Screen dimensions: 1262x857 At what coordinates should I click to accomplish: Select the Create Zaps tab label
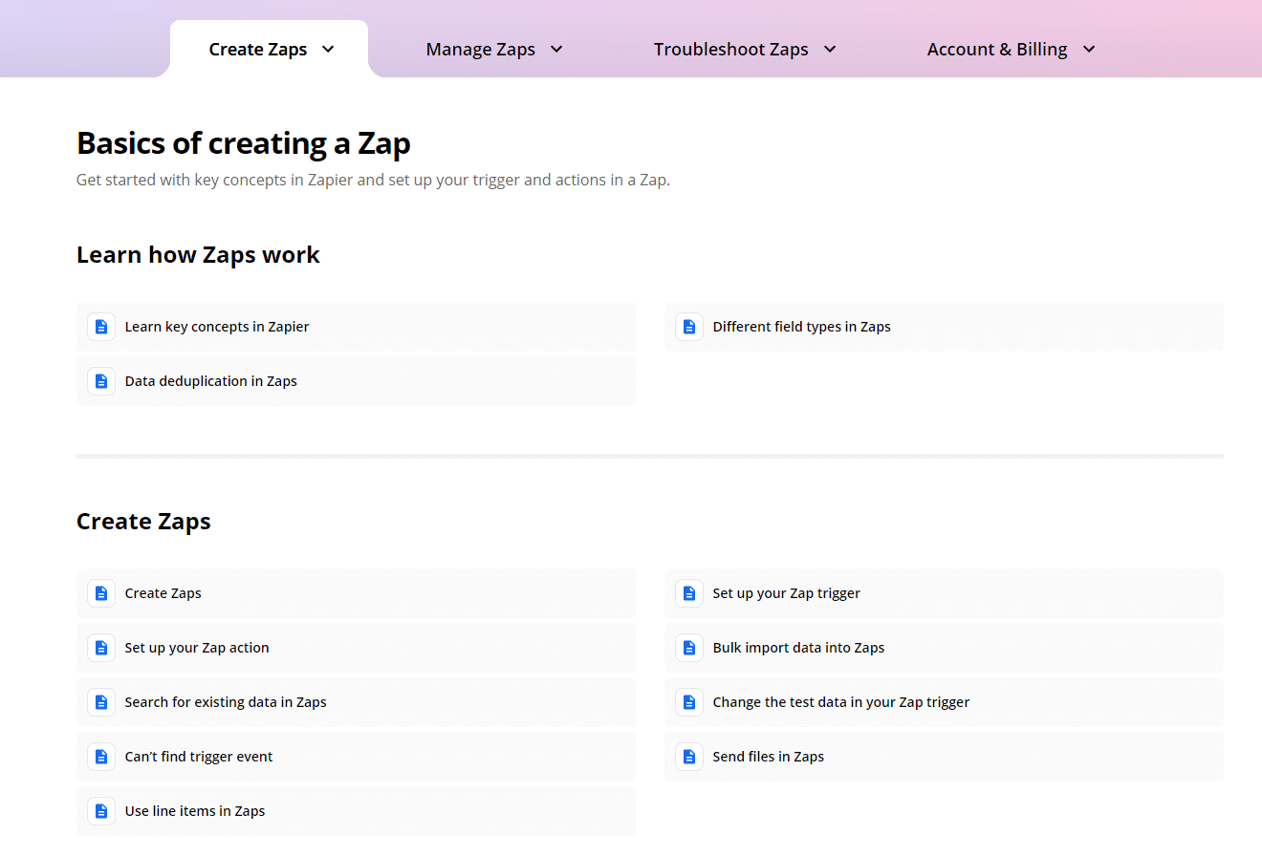coord(258,50)
